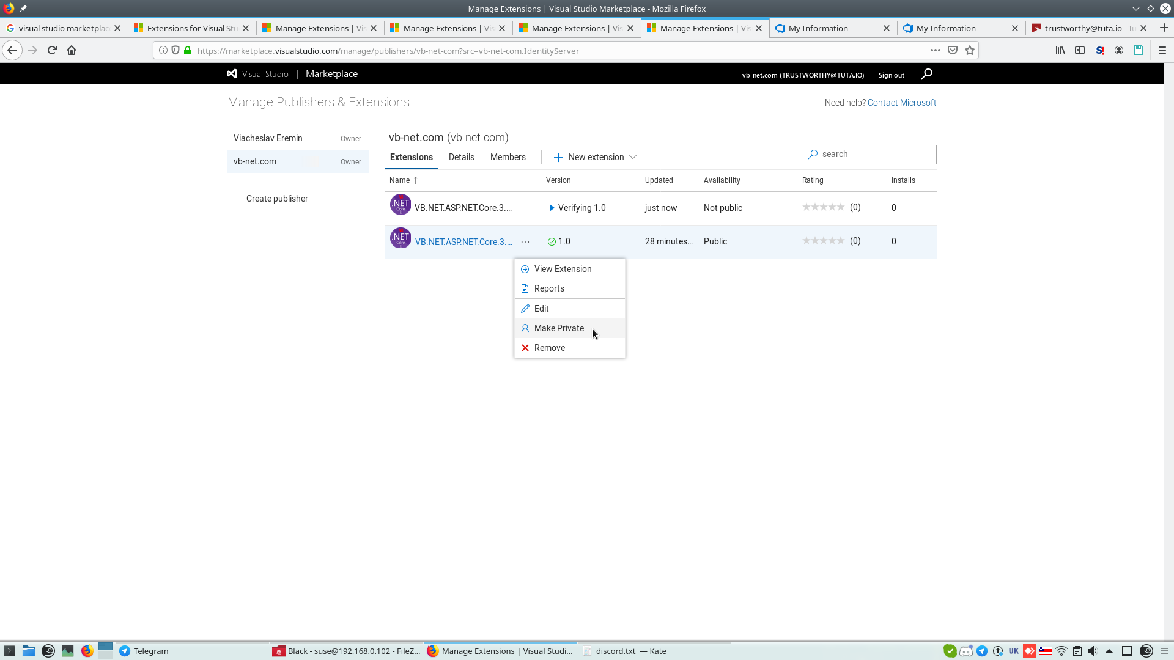Open the Firefox home page icon
This screenshot has height=660, width=1174.
pos(72,51)
